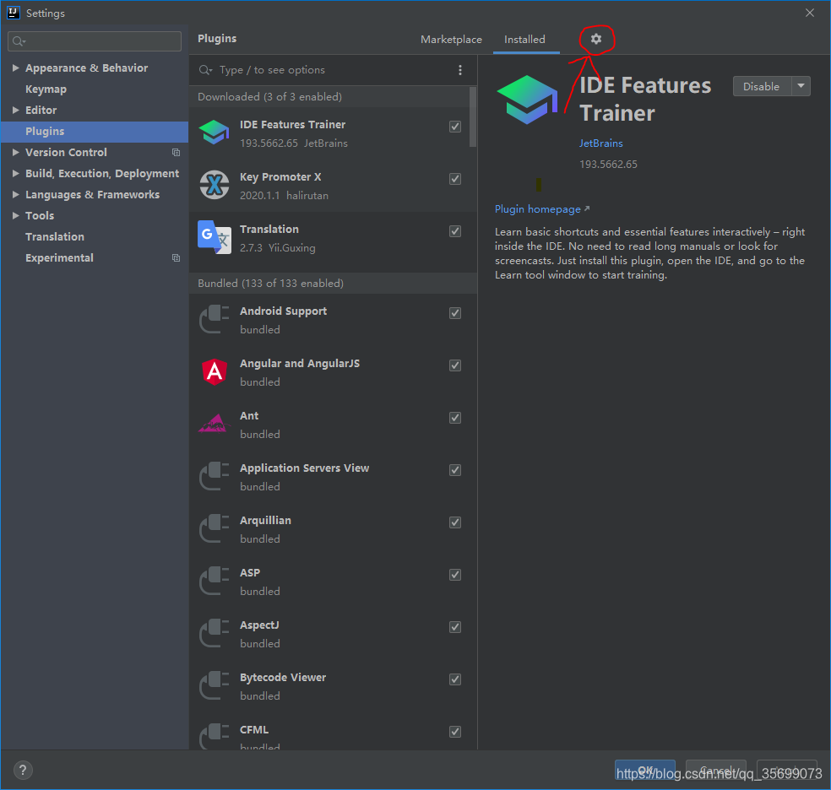The image size is (831, 790).
Task: Select Keymap in settings tree
Action: pos(46,89)
